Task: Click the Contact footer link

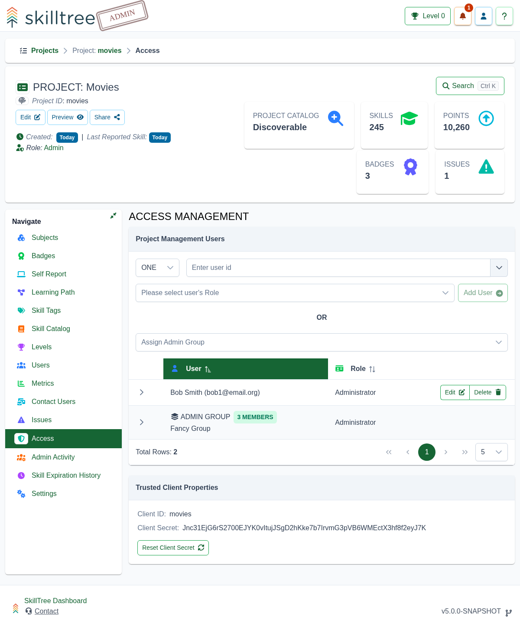Action: point(46,611)
